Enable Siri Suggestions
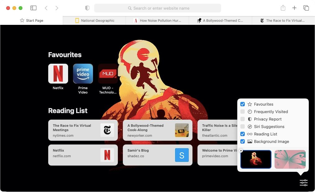Viewport: 315px width, 192px height. point(243,126)
